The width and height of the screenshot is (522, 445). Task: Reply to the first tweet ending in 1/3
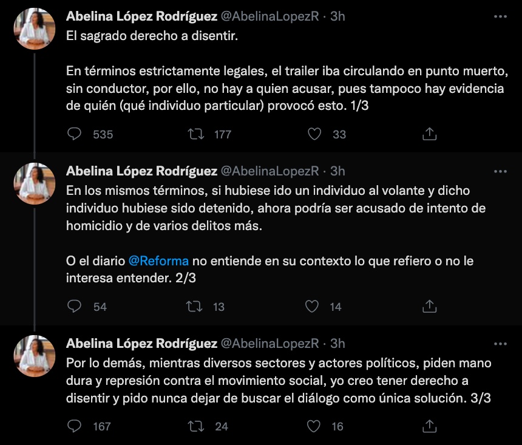[x=74, y=134]
